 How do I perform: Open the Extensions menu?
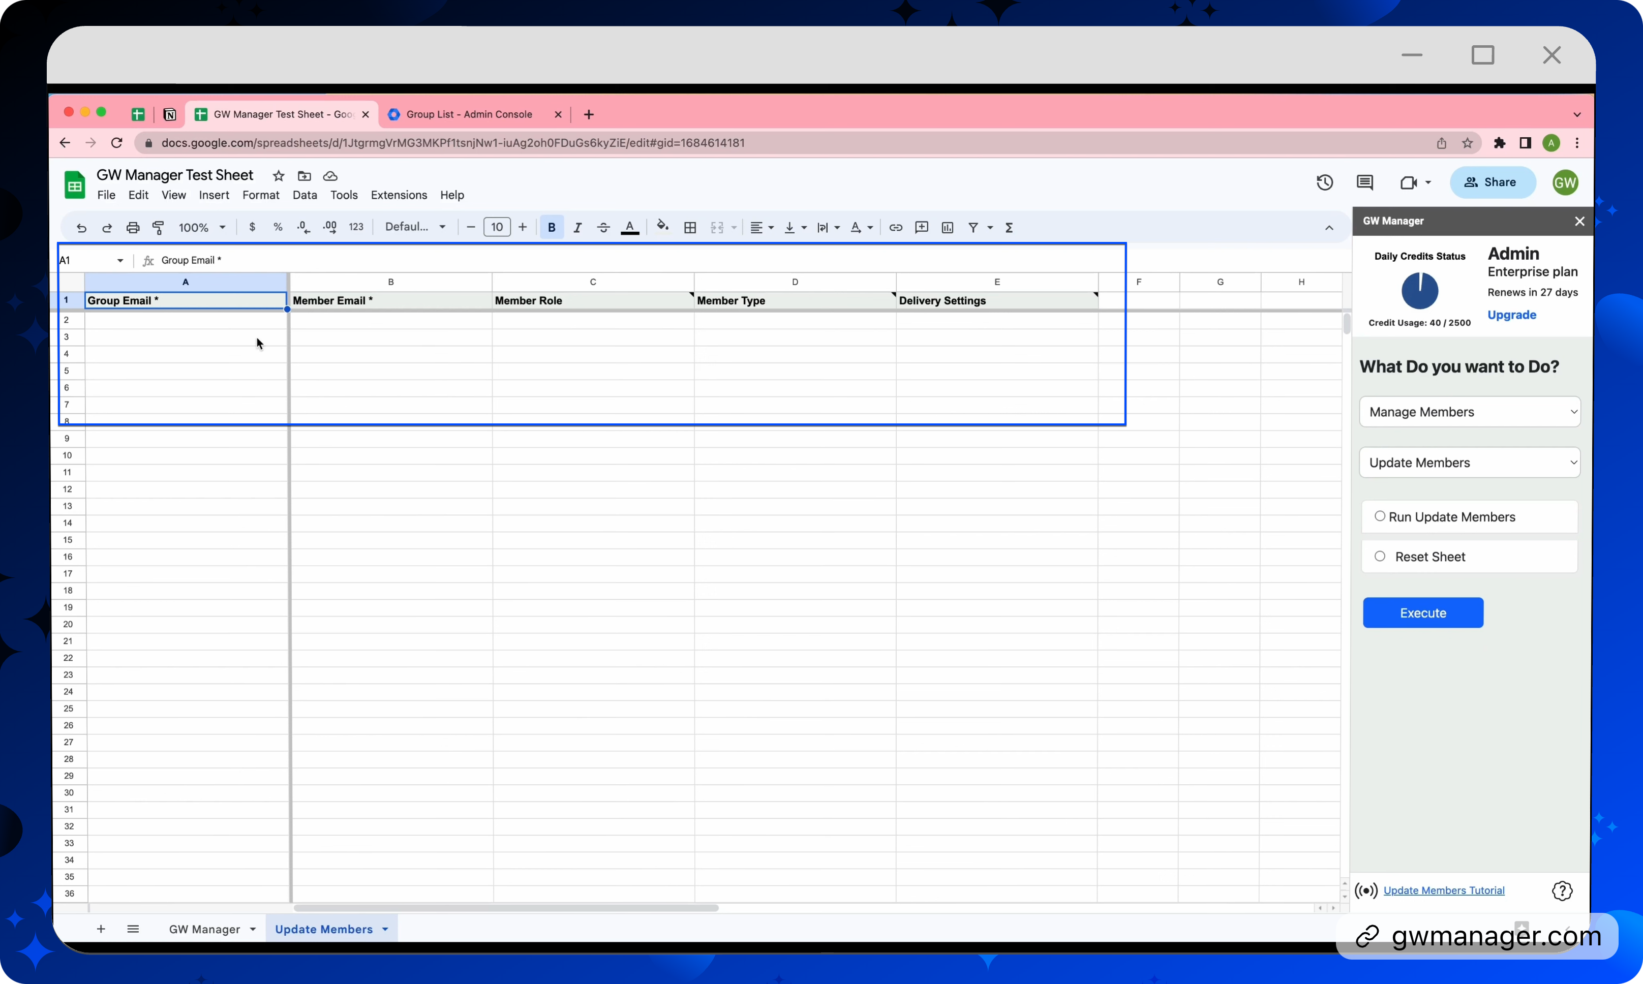click(399, 195)
